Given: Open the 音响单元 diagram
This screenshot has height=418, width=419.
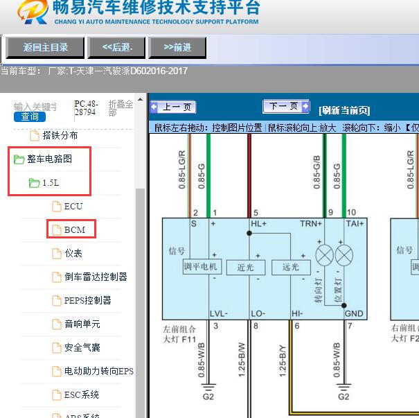Looking at the screenshot, I should [82, 324].
